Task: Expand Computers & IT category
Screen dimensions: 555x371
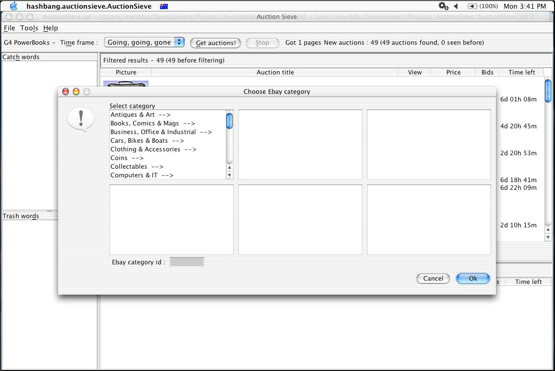Action: 142,175
